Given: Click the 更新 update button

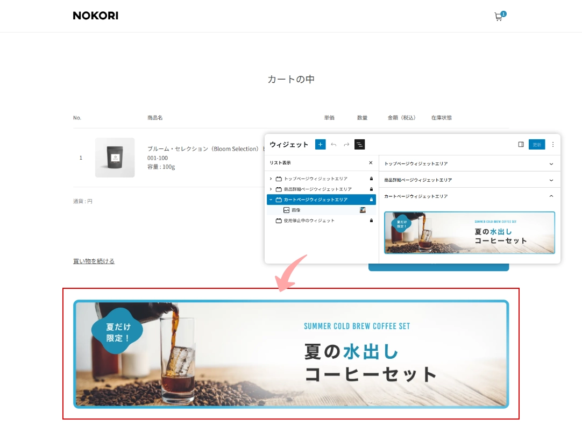Looking at the screenshot, I should pos(537,144).
